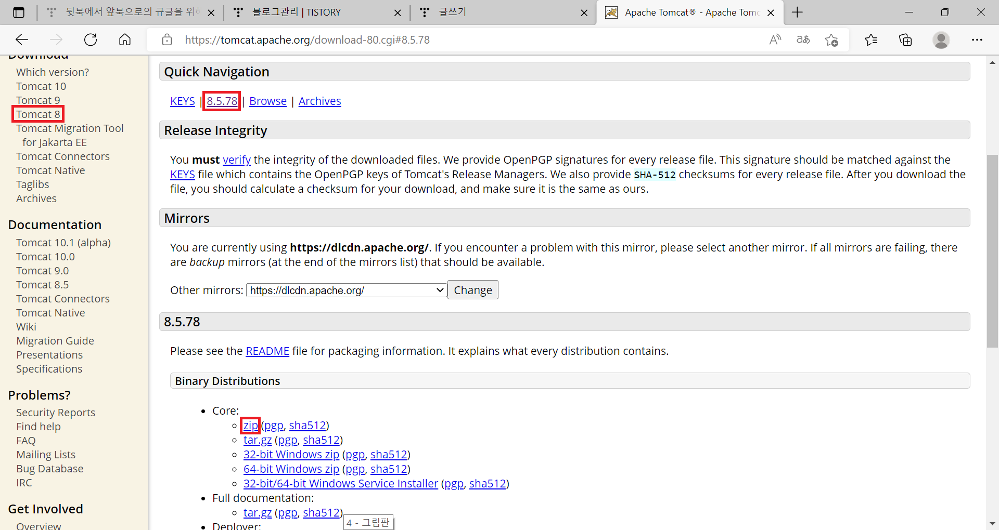Switch to the 글쓰기 tab
This screenshot has height=530, width=999.
(x=503, y=12)
